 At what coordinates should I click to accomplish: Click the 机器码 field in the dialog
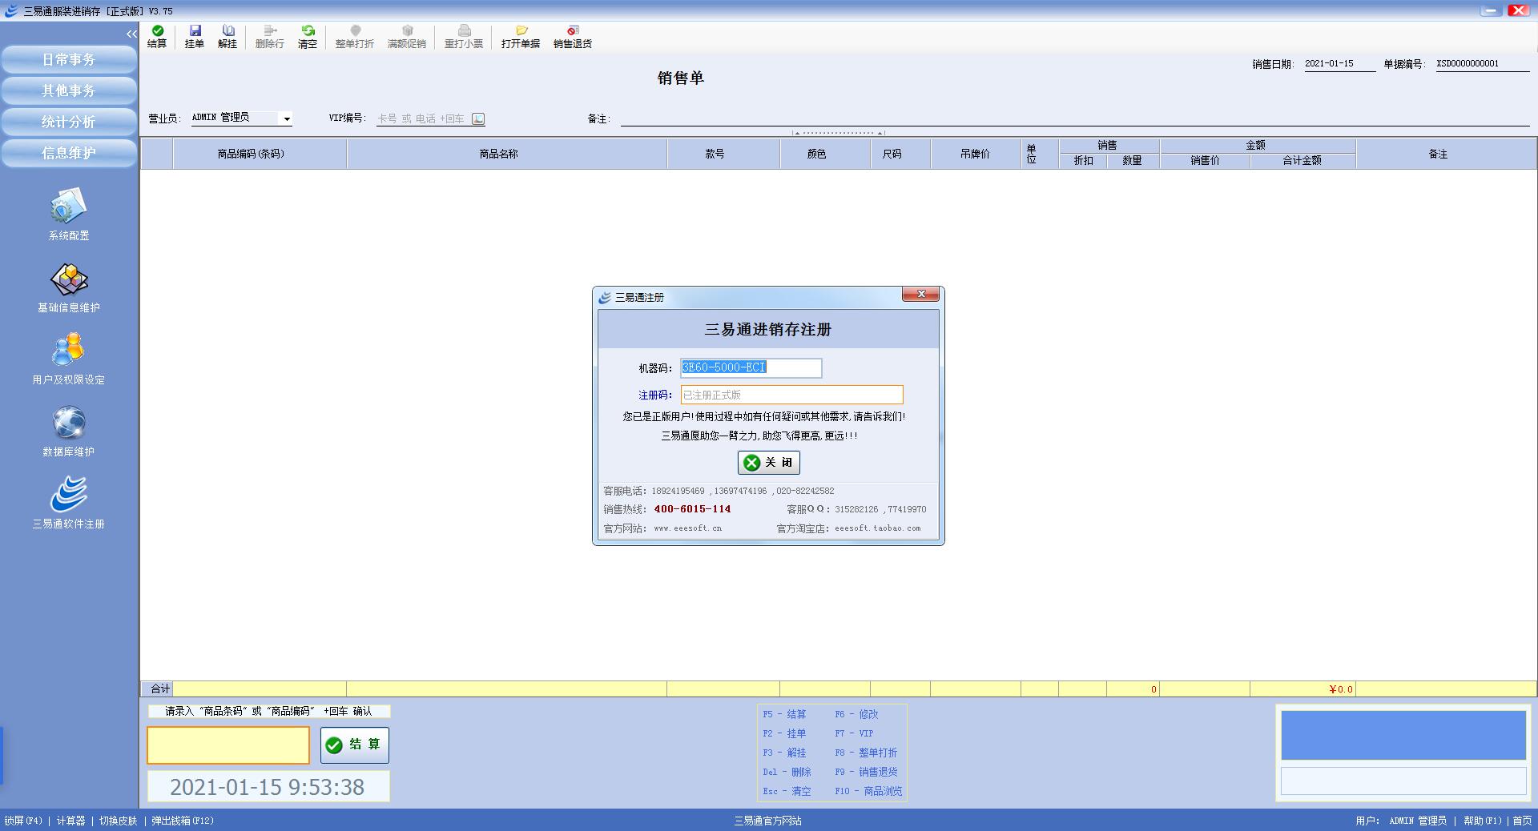[751, 367]
